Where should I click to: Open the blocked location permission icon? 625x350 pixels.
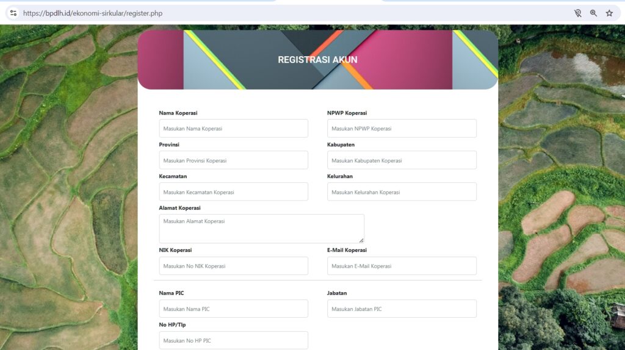tap(577, 13)
